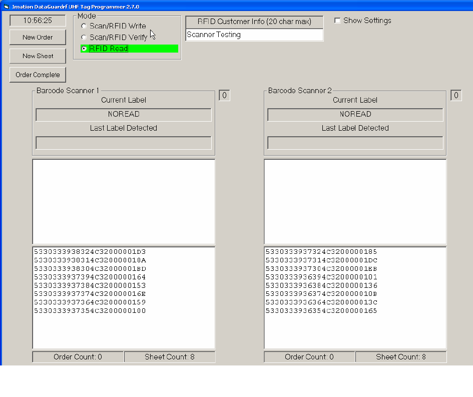Click the RFID Customer Info text field
The height and width of the screenshot is (397, 473).
254,35
